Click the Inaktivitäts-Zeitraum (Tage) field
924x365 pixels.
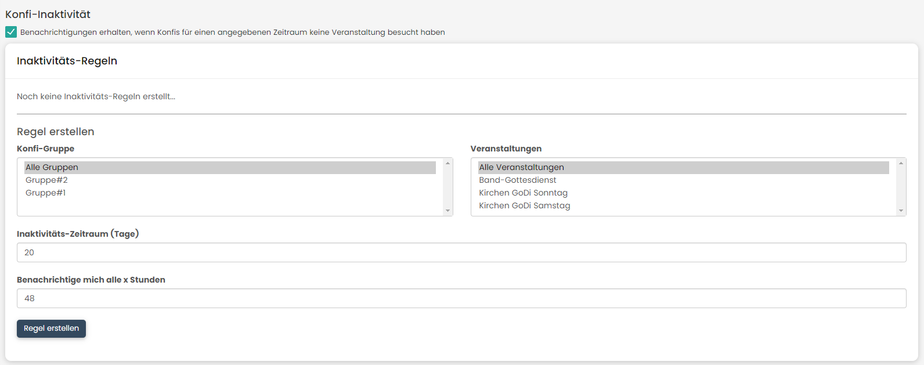pyautogui.click(x=461, y=252)
